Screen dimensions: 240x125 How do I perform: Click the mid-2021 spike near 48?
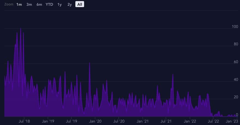tap(173, 75)
